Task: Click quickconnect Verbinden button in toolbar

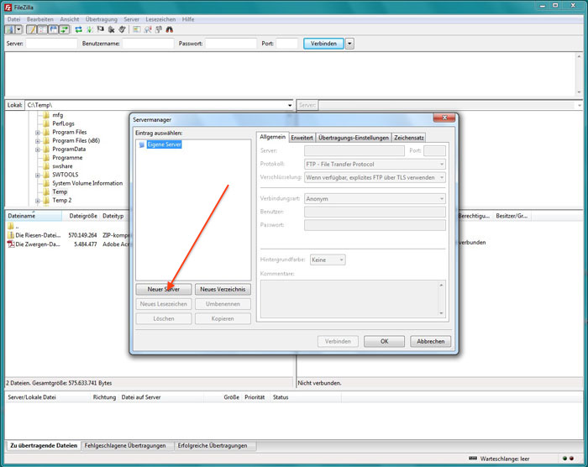Action: (x=323, y=44)
